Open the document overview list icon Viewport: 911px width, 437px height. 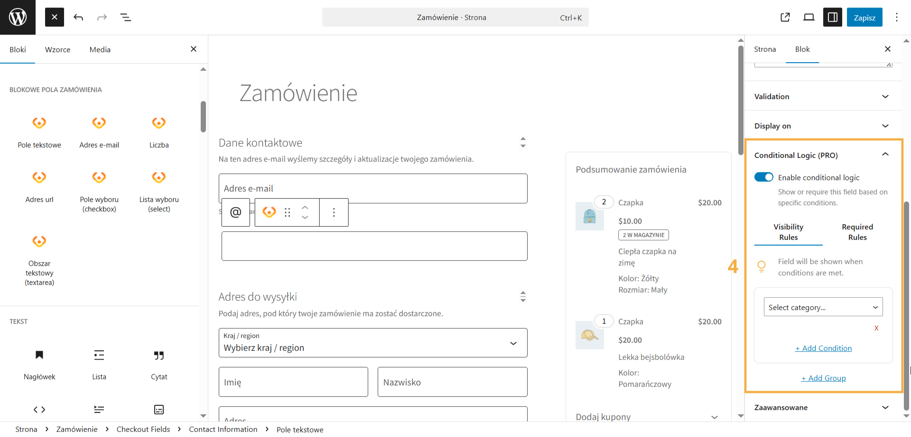(126, 17)
